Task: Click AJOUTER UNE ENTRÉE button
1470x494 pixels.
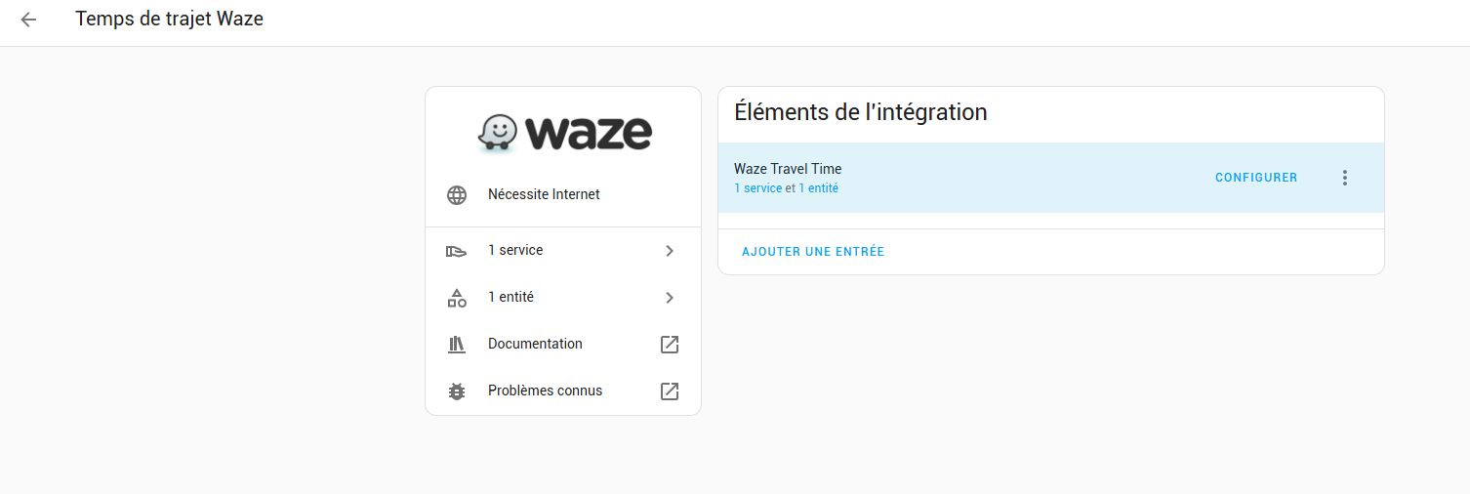Action: pos(813,252)
